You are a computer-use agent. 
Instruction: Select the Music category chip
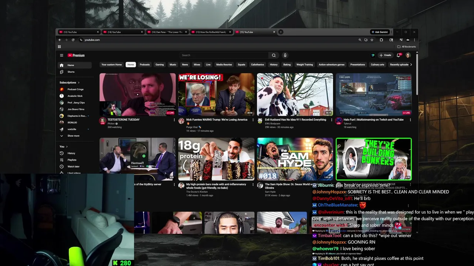coord(173,65)
